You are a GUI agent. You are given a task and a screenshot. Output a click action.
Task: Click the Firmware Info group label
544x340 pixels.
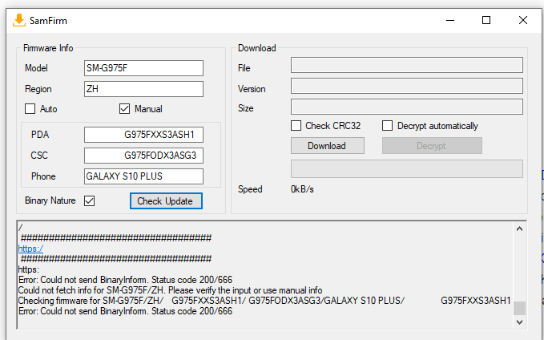pos(48,48)
